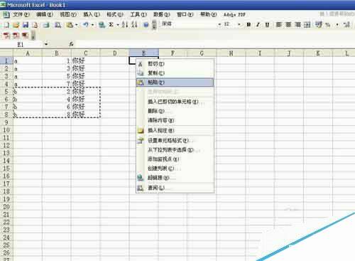Click the New workbook toolbar icon
Viewport: 355px width, 261px height.
point(6,25)
